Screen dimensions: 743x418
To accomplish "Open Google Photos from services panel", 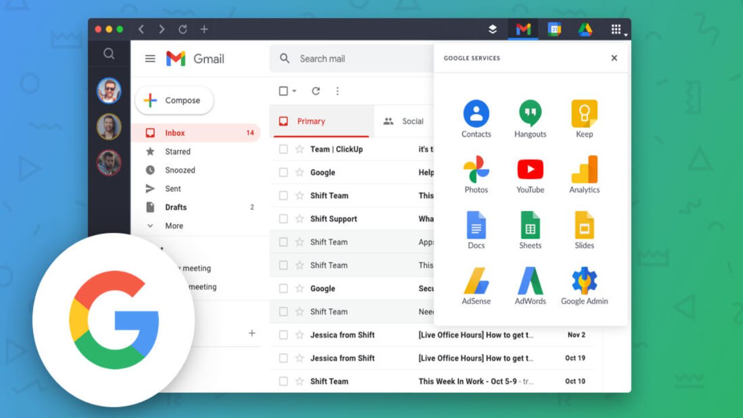I will [476, 170].
